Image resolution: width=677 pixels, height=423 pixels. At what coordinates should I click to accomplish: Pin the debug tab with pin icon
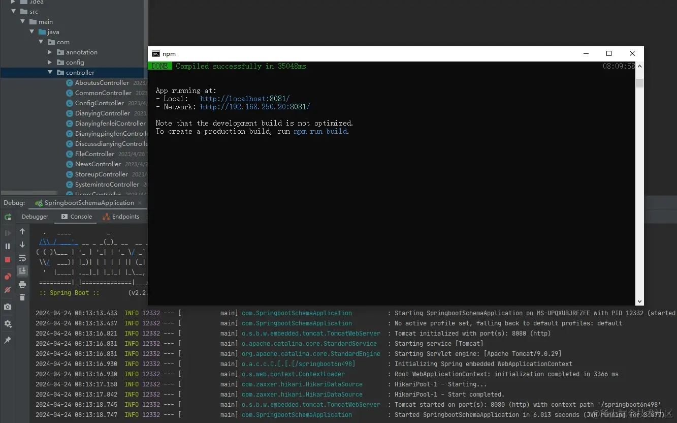[x=8, y=340]
